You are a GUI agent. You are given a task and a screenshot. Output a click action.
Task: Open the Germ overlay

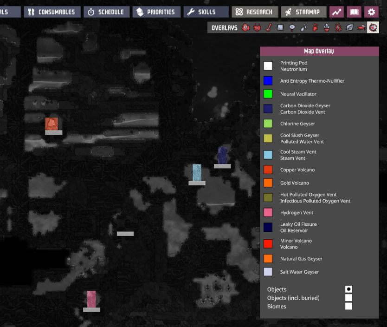[x=338, y=28]
